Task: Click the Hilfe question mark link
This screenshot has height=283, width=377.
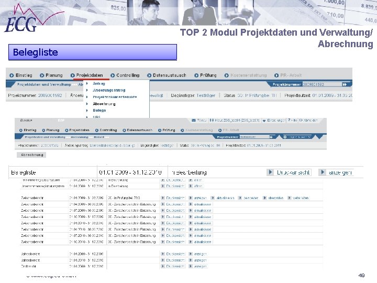Action: pyautogui.click(x=292, y=120)
